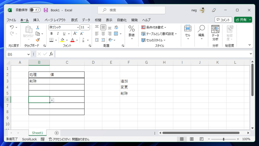Click the Merge and Center icon
The height and width of the screenshot is (146, 259).
[116, 34]
